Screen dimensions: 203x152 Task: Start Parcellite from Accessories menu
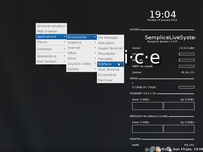pyautogui.click(x=110, y=59)
